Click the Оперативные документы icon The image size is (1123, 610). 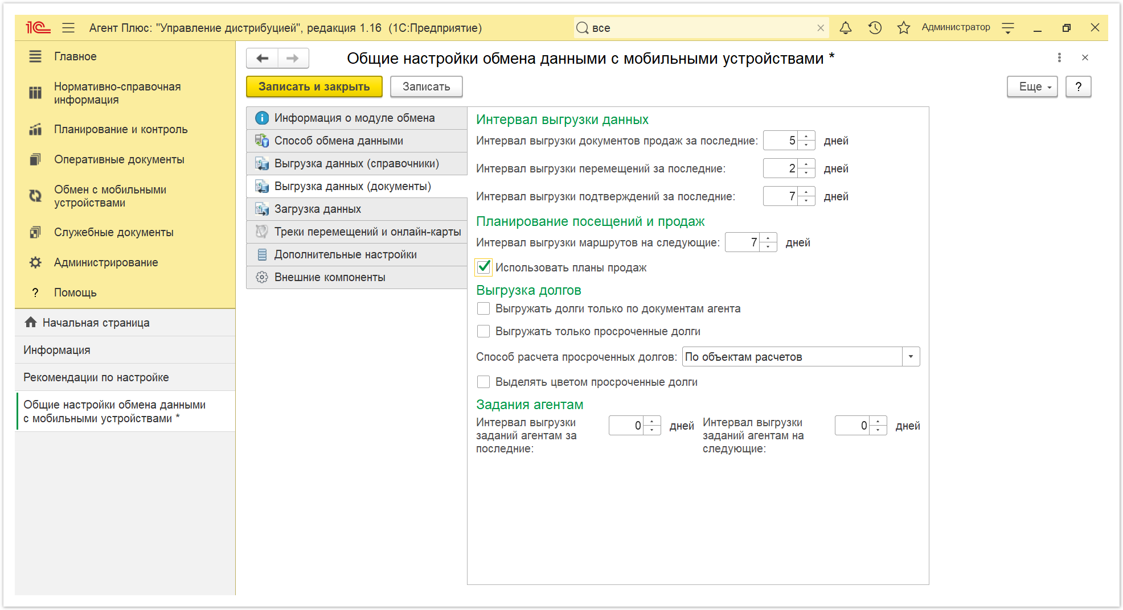35,159
